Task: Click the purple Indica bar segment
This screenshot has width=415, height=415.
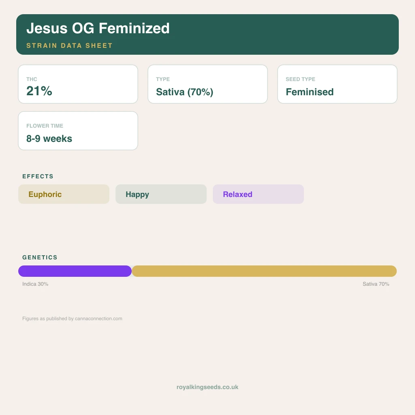Action: [x=75, y=271]
